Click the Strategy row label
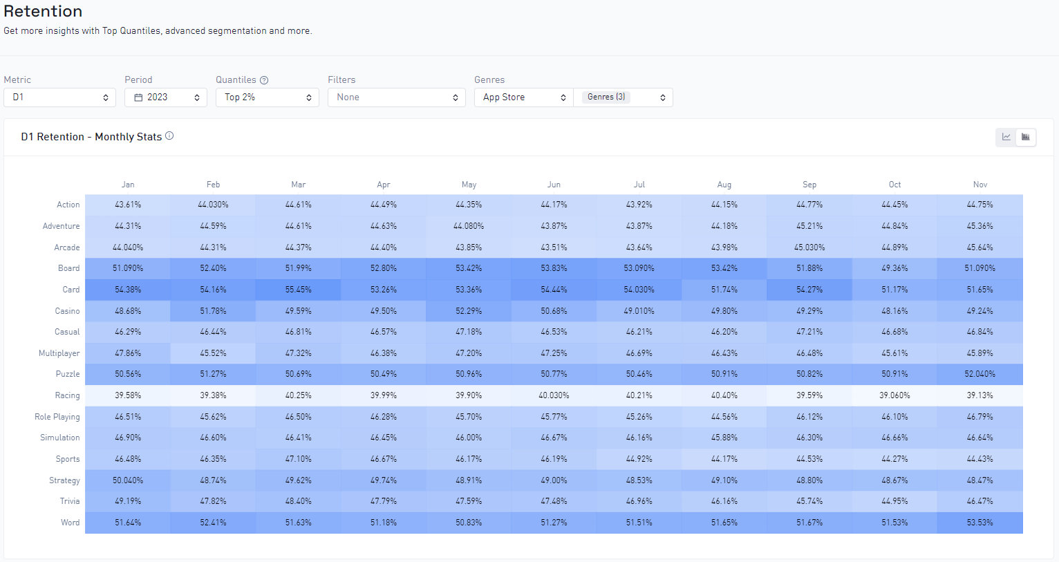This screenshot has height=562, width=1059. tap(64, 480)
